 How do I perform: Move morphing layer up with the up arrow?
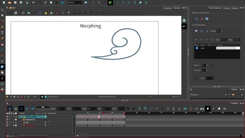(207, 40)
